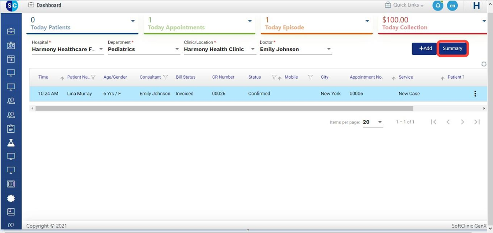Click the monitor icon just above the people icons
Image resolution: width=493 pixels, height=233 pixels.
(11, 87)
